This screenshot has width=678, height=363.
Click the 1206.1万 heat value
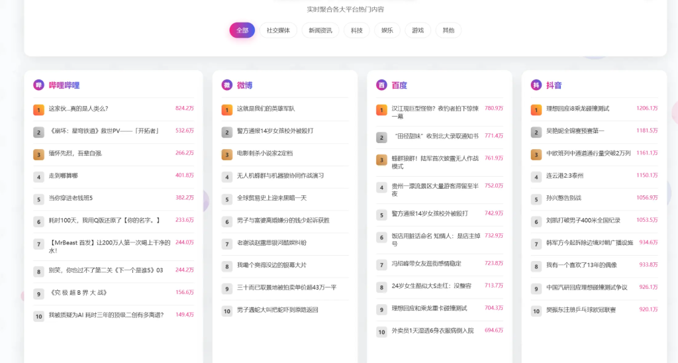pos(647,108)
